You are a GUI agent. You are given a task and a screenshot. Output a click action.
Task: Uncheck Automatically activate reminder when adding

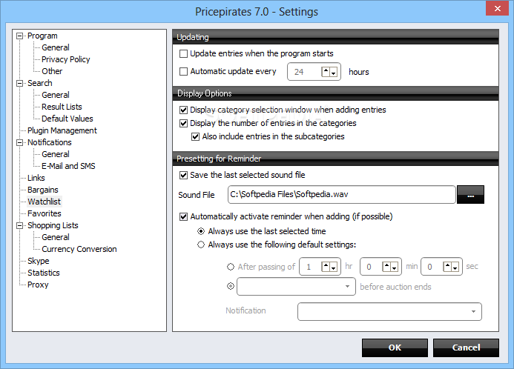click(184, 217)
